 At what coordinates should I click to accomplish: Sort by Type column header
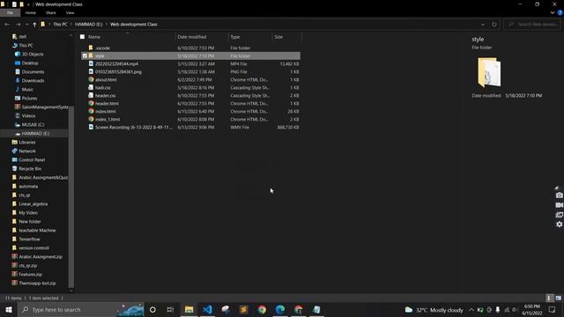tap(235, 37)
